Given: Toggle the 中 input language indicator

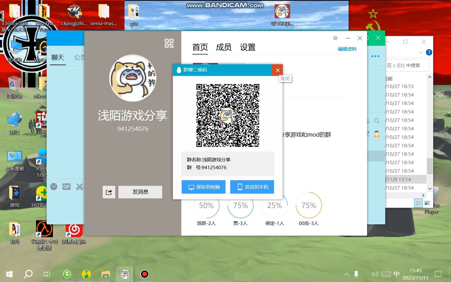Looking at the screenshot, I should click(397, 274).
